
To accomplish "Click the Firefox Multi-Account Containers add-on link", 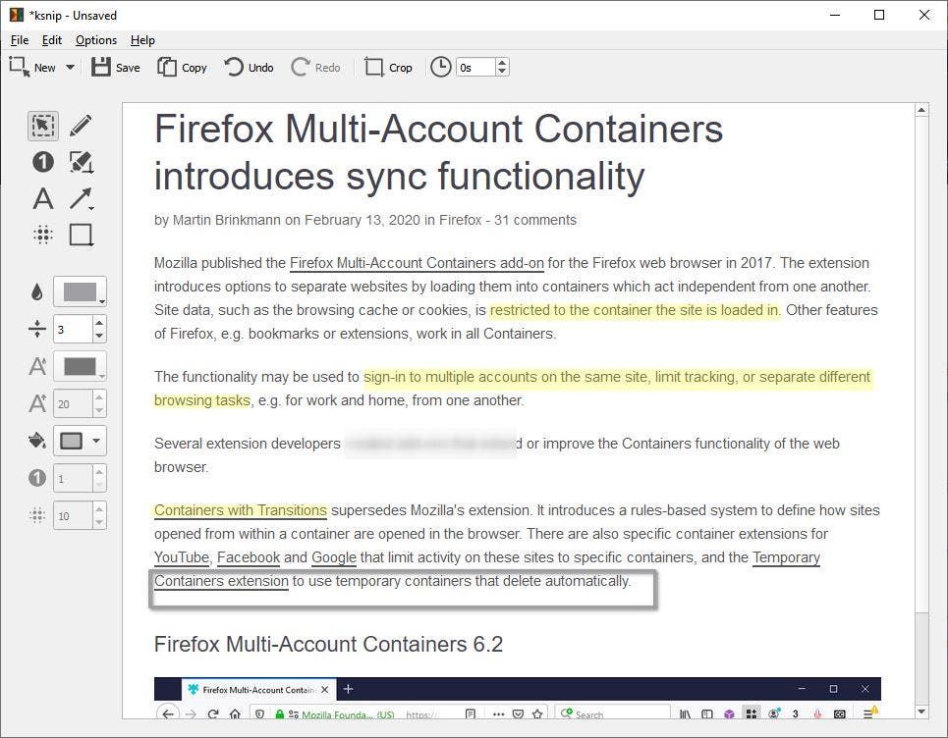I will pos(417,263).
